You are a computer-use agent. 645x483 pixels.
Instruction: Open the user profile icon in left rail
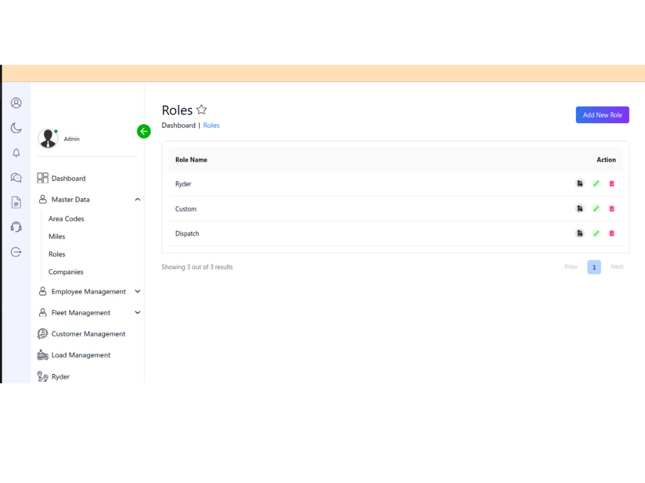click(x=16, y=102)
